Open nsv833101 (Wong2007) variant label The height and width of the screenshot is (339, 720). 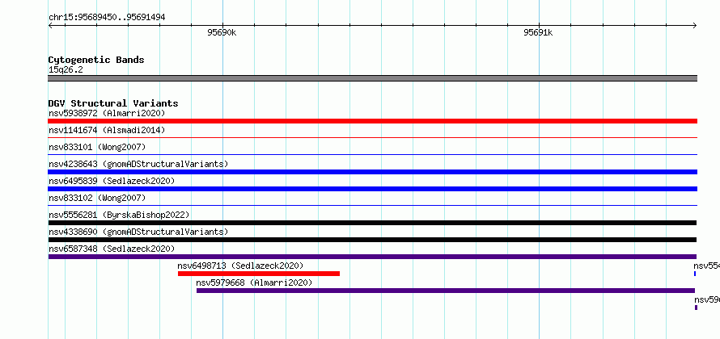tap(97, 147)
